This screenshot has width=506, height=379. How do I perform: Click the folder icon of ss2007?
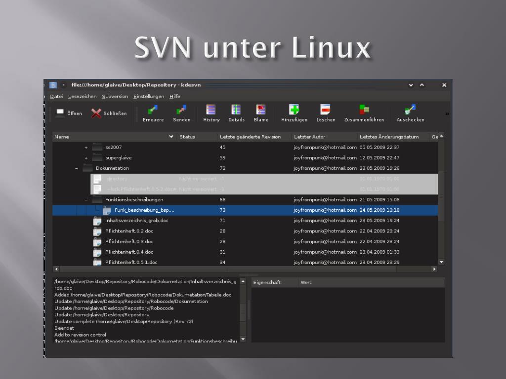coord(97,147)
